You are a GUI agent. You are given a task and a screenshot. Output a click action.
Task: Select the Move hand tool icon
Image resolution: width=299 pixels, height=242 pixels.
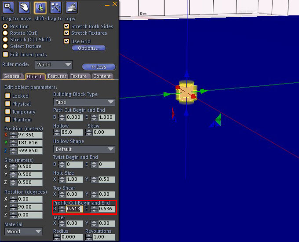[x=24, y=7]
